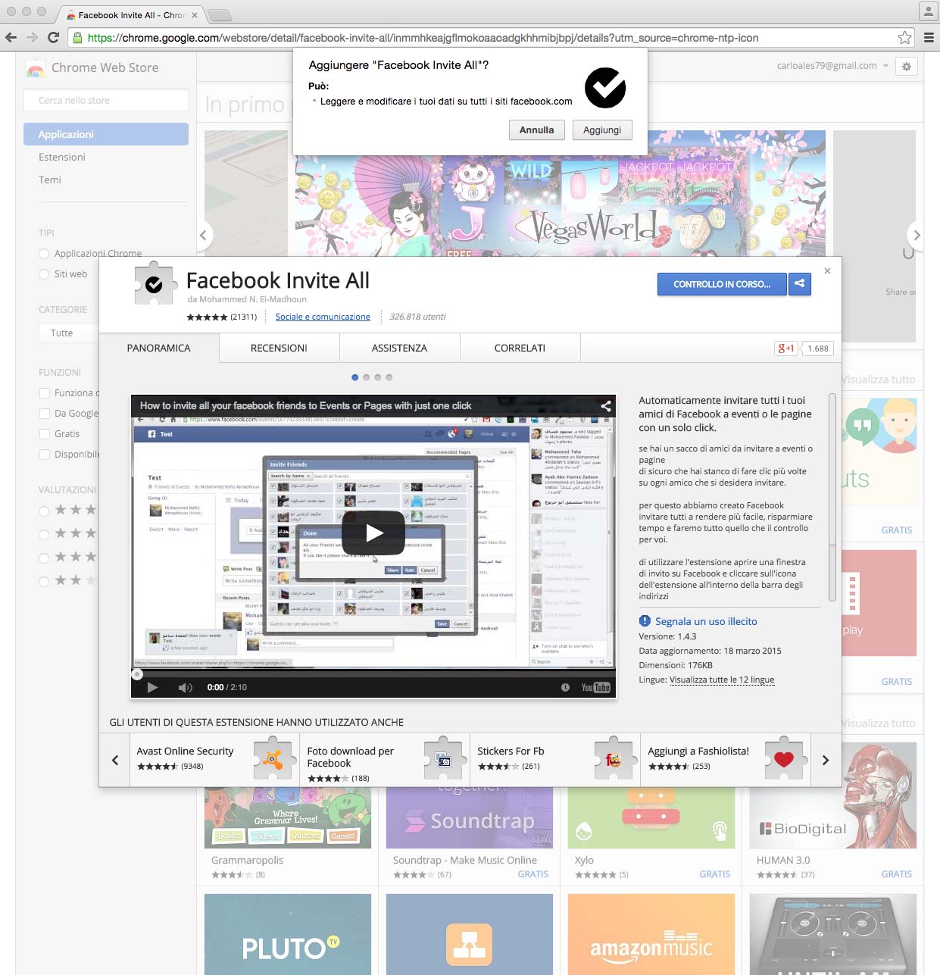Screen dimensions: 940x975
Task: Click the Facebook Invite All puzzle icon
Action: (154, 283)
